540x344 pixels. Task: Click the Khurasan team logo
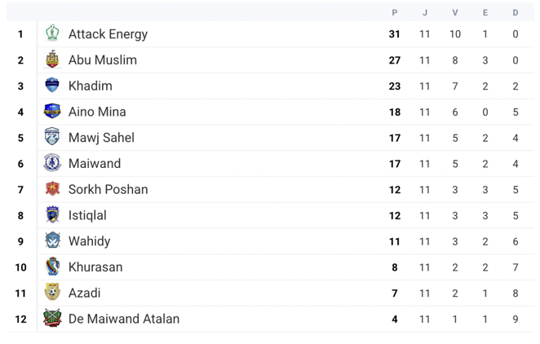[52, 267]
